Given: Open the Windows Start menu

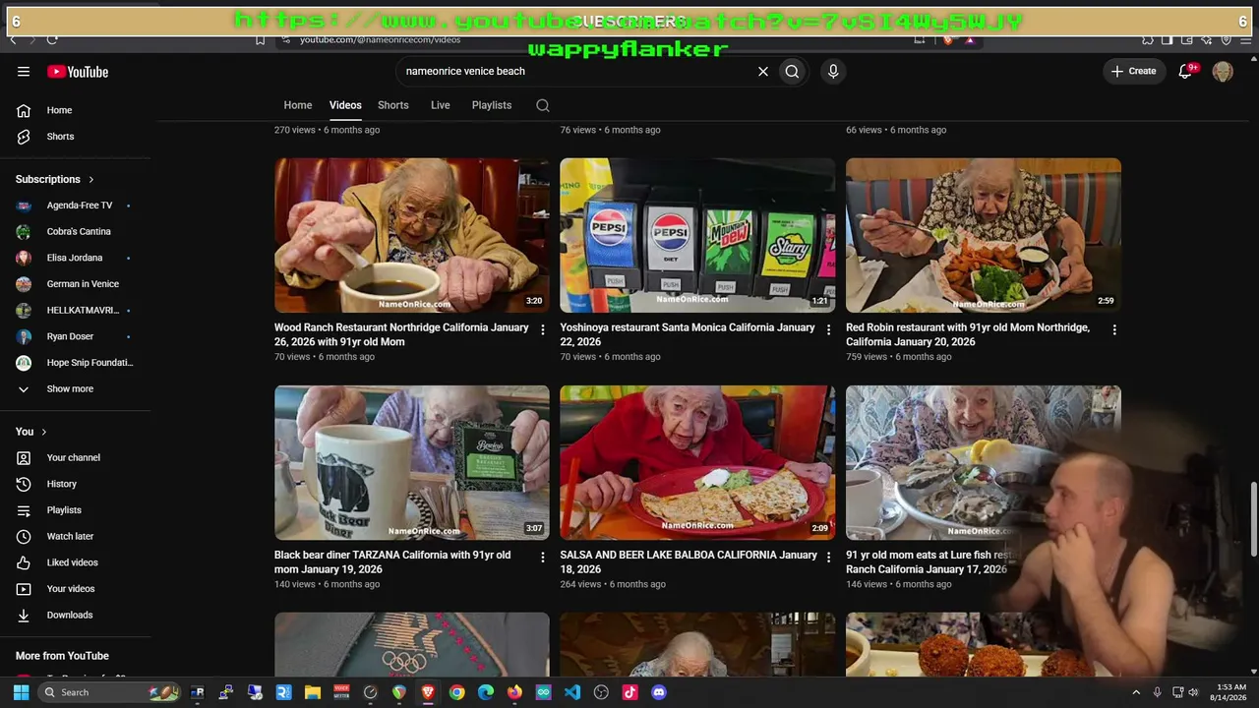Looking at the screenshot, I should pyautogui.click(x=21, y=692).
